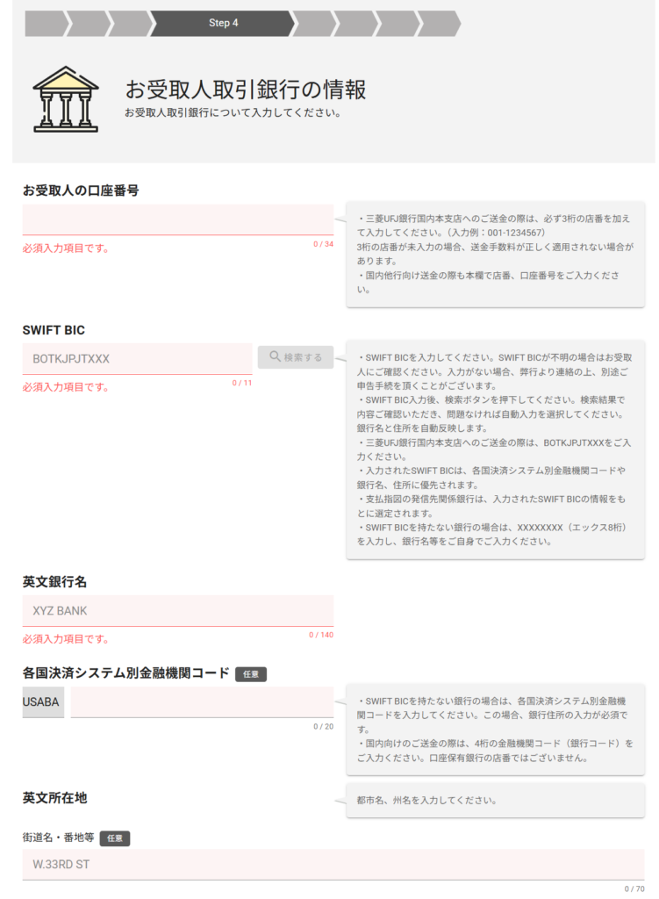659x899 pixels.
Task: Click the お受取人取引銀行の情報 heading
Action: click(x=246, y=90)
